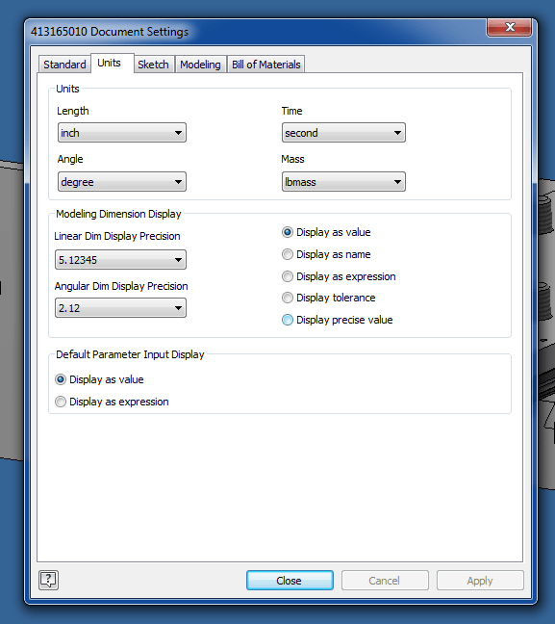Viewport: 555px width, 624px height.
Task: Open the Mass unit dropdown
Action: (x=343, y=182)
